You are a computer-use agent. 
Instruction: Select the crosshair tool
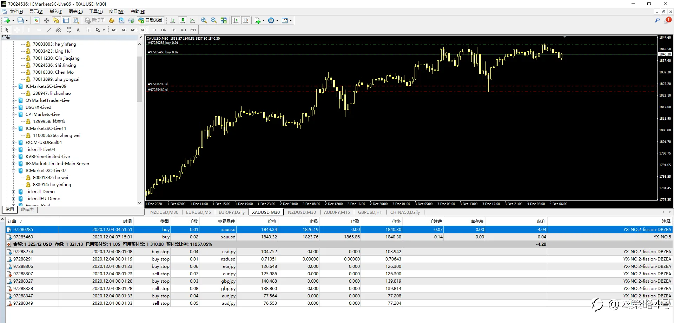click(17, 30)
